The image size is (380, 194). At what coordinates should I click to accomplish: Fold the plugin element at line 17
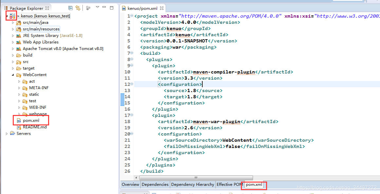(132, 115)
